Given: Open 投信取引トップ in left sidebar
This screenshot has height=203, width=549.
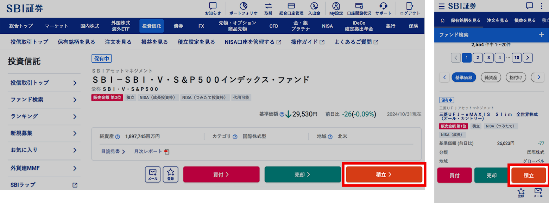Looking at the screenshot, I should [44, 83].
